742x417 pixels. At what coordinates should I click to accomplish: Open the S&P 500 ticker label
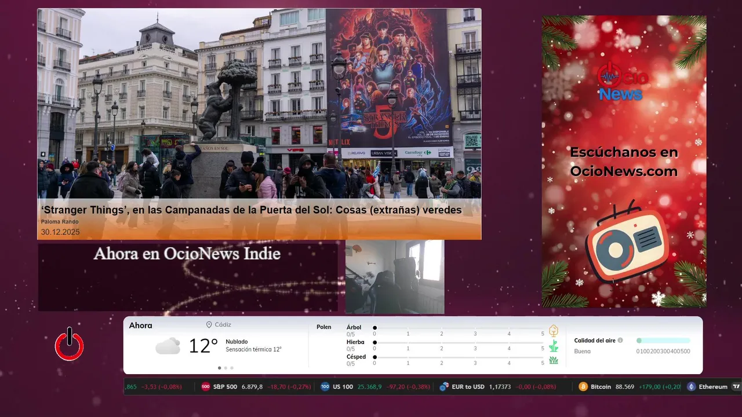(x=225, y=386)
